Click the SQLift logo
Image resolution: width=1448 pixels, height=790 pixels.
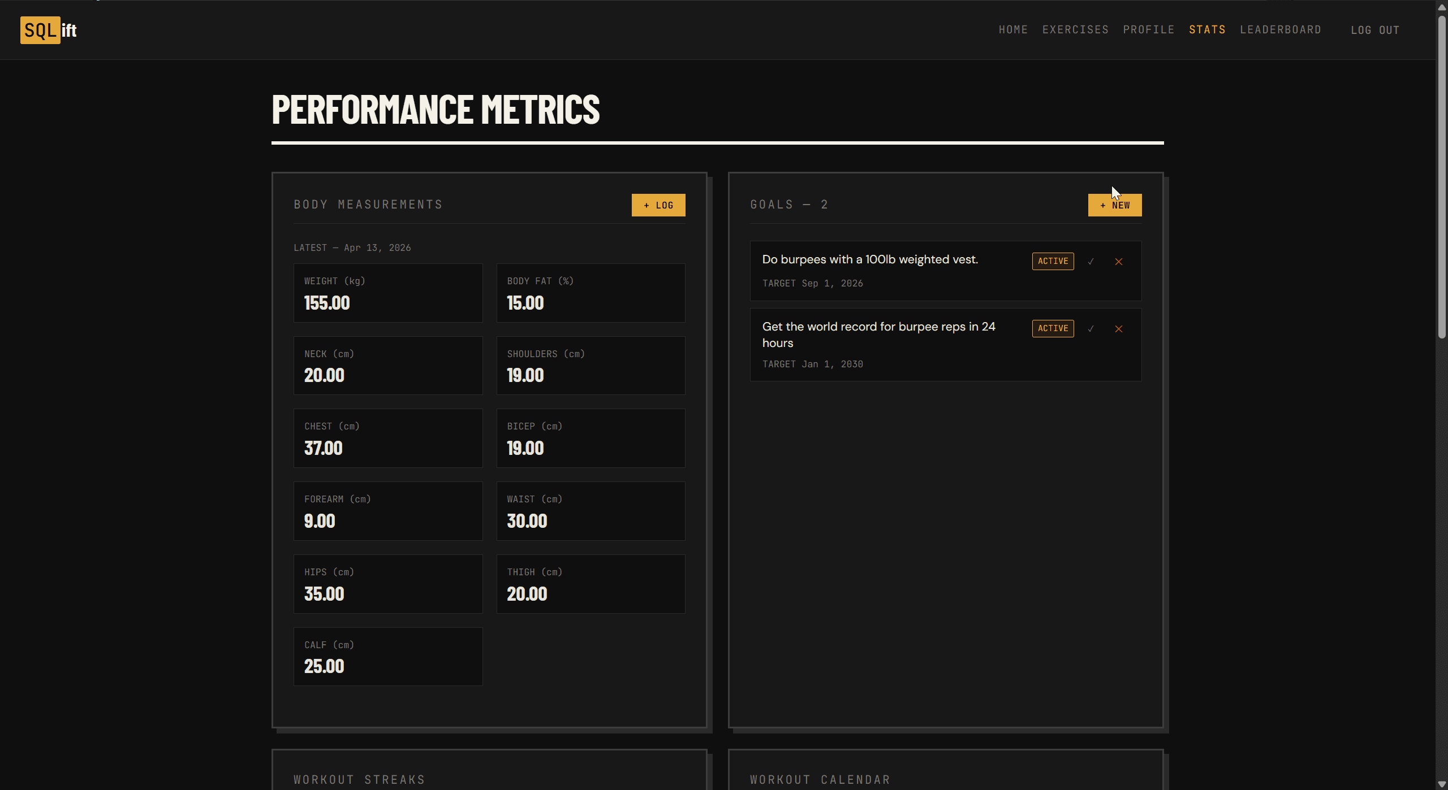click(x=49, y=30)
